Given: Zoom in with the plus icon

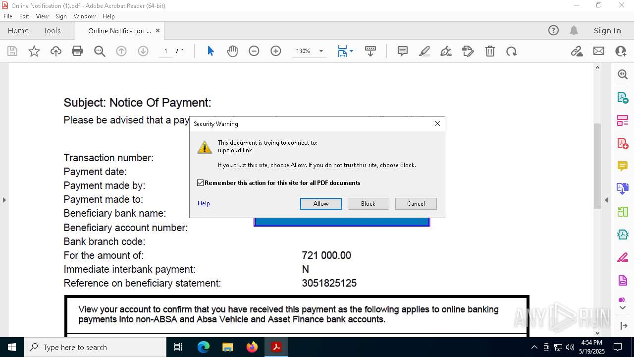Looking at the screenshot, I should 276,51.
